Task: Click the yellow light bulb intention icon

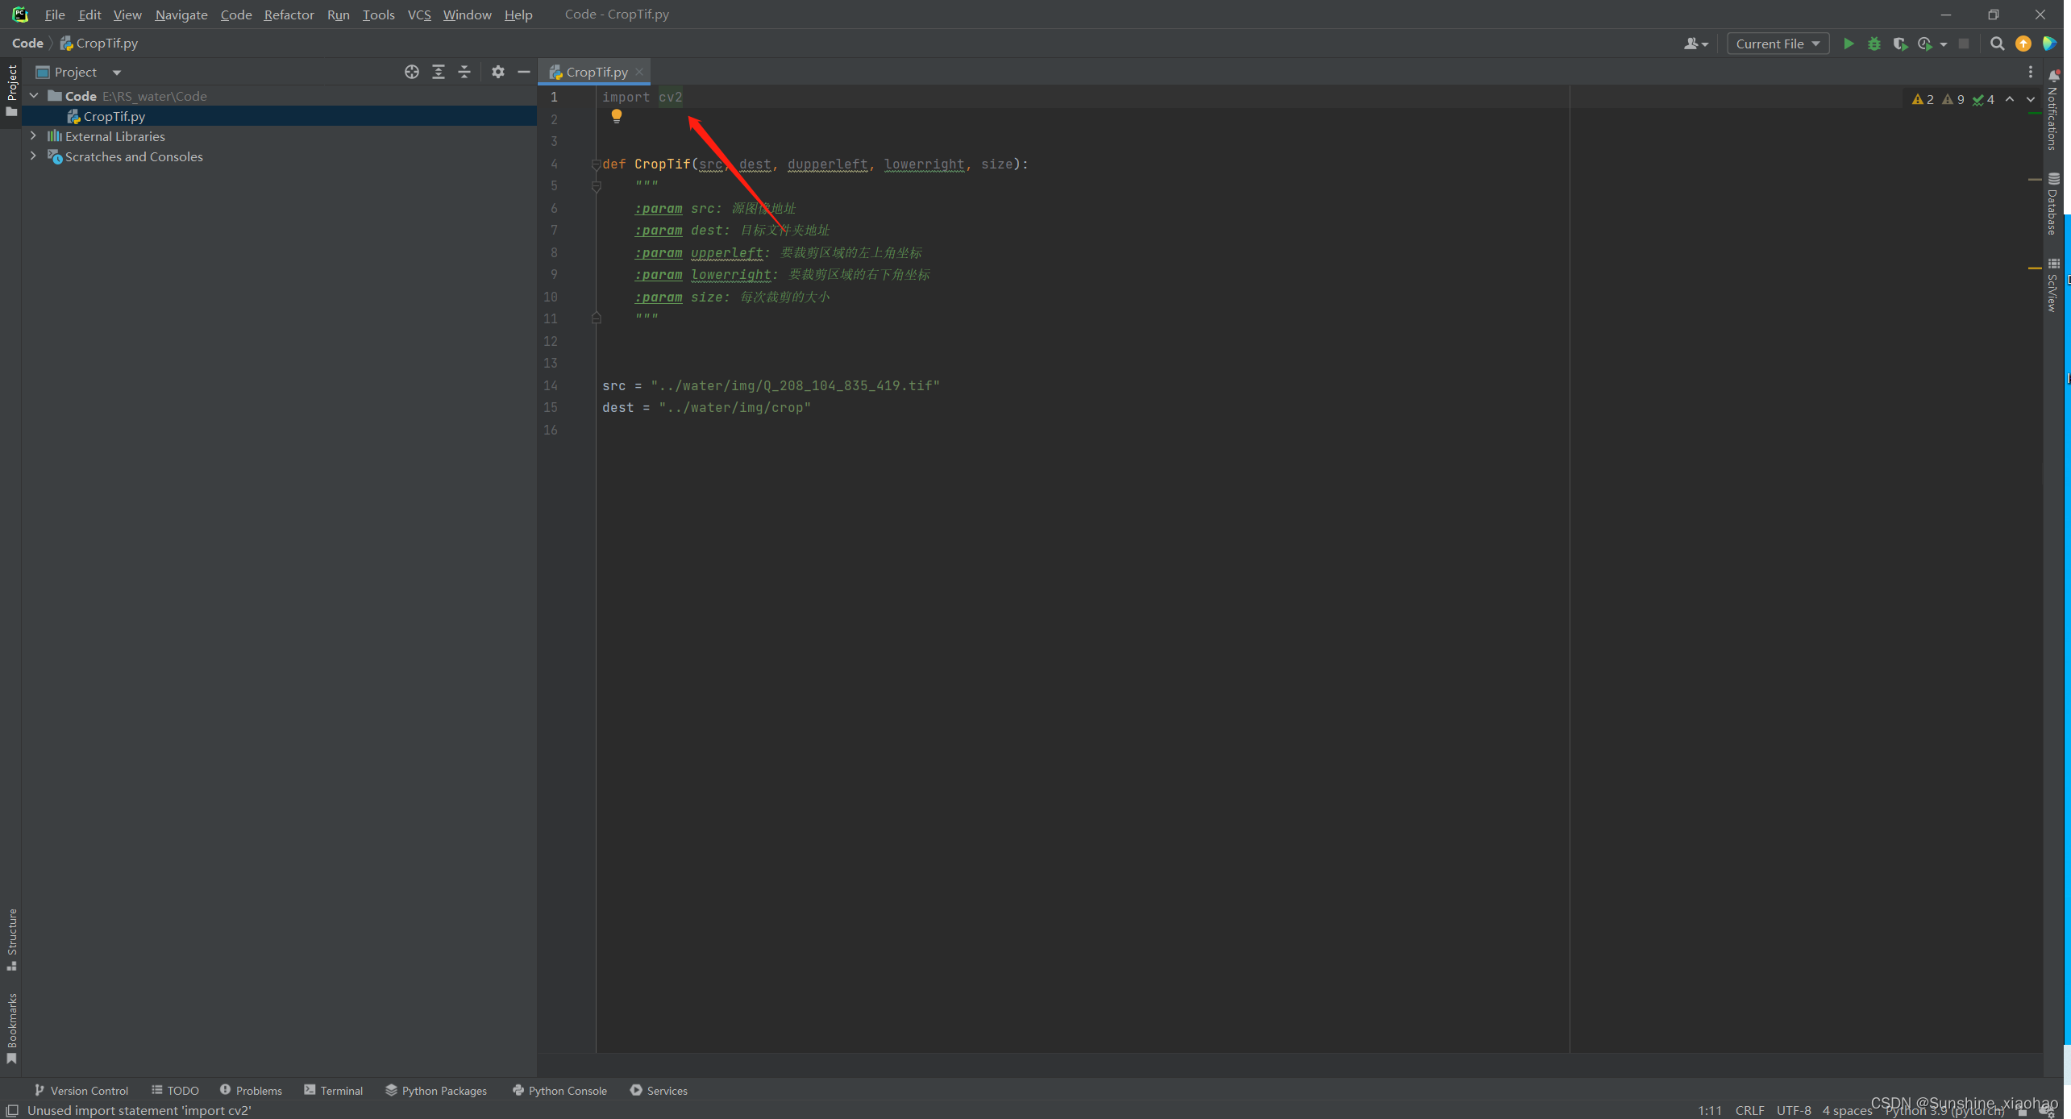Action: [x=617, y=116]
